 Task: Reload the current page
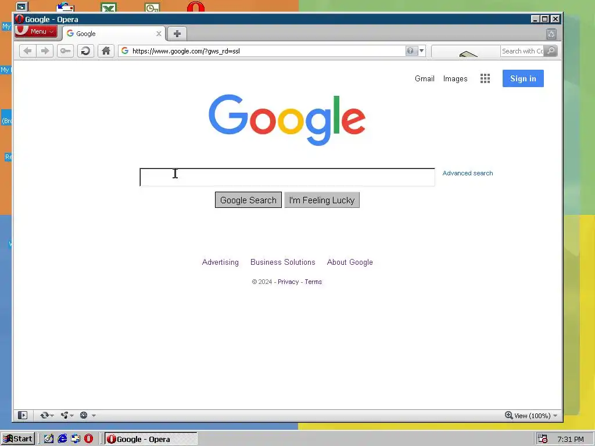tap(85, 51)
